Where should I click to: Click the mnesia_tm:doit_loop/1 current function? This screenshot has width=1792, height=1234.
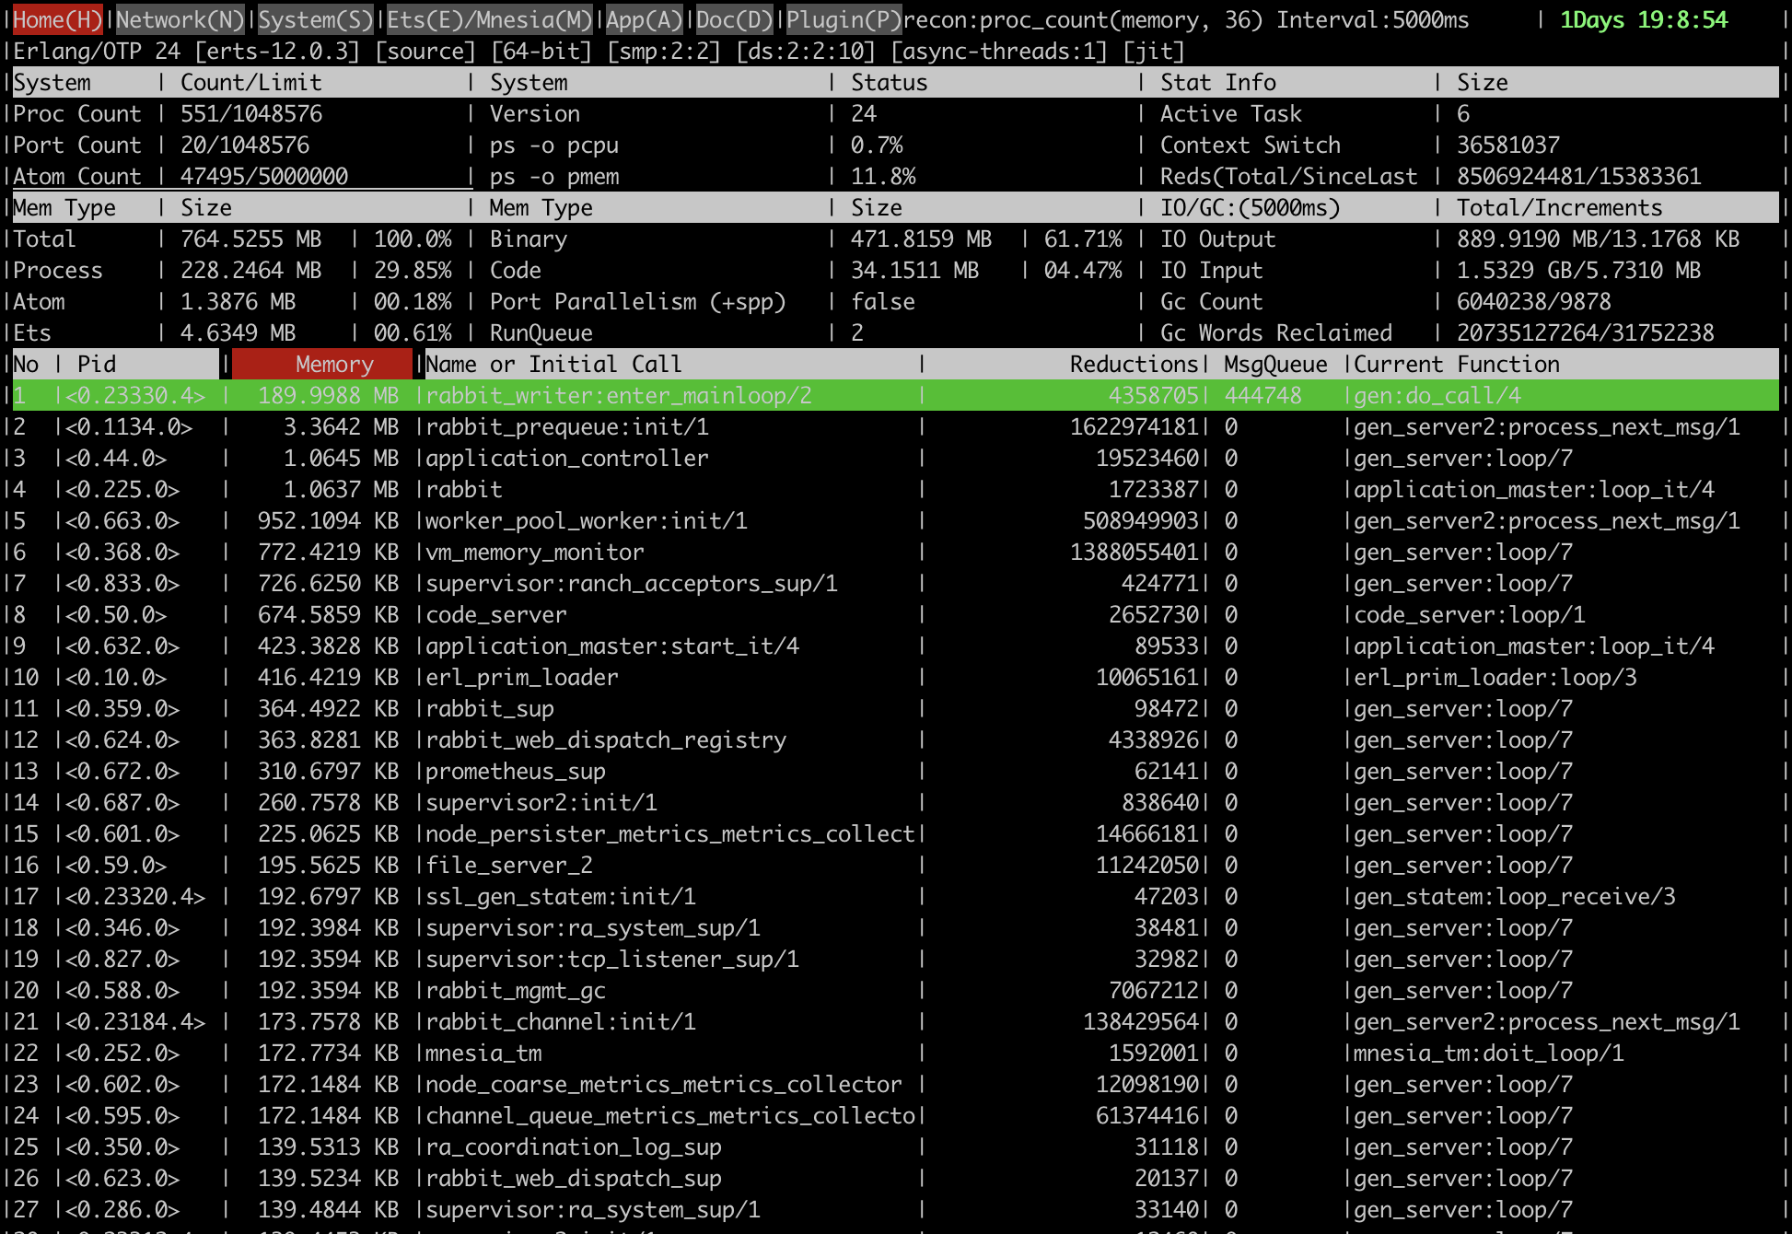(x=1488, y=1053)
